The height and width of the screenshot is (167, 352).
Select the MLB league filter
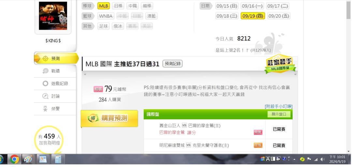click(x=104, y=6)
